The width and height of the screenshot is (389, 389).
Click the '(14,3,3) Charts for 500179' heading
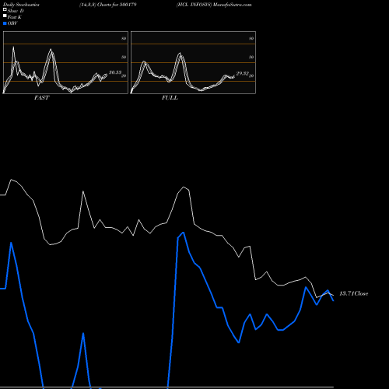tap(108, 5)
